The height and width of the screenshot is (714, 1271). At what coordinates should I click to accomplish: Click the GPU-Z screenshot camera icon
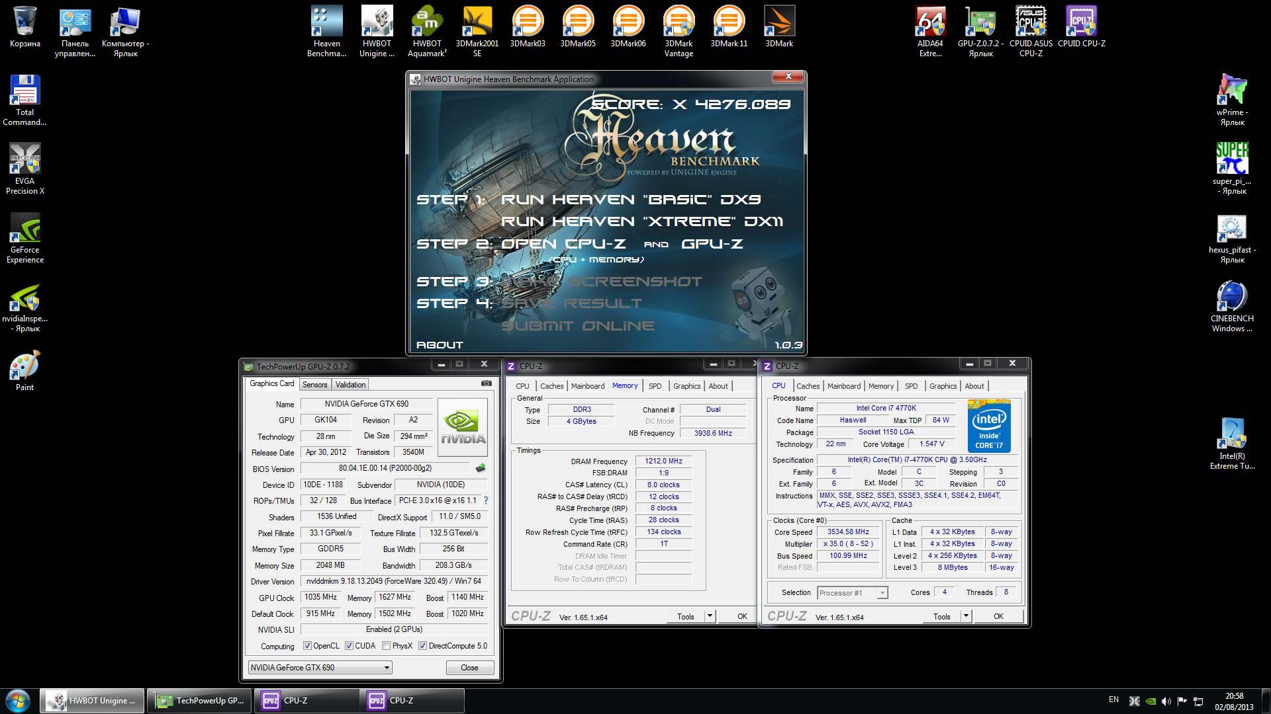pos(487,383)
